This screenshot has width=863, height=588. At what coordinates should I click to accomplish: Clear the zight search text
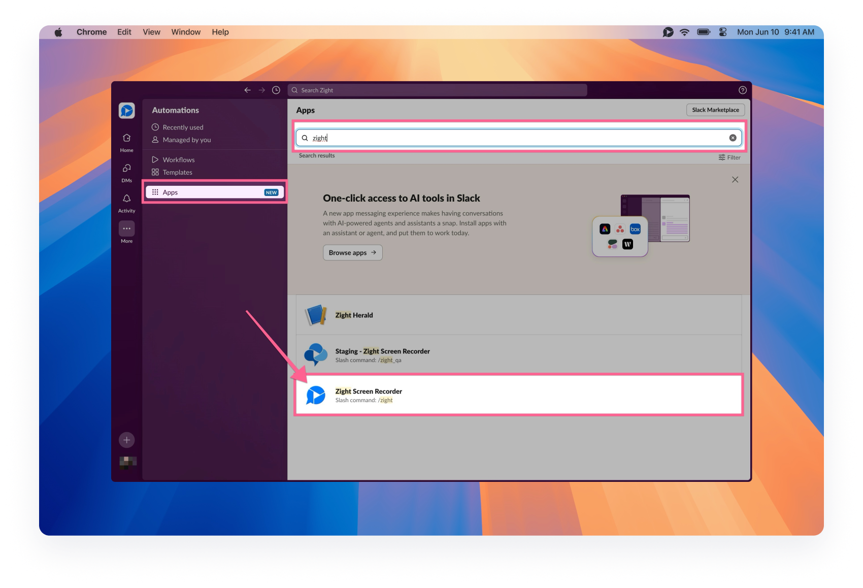coord(733,138)
